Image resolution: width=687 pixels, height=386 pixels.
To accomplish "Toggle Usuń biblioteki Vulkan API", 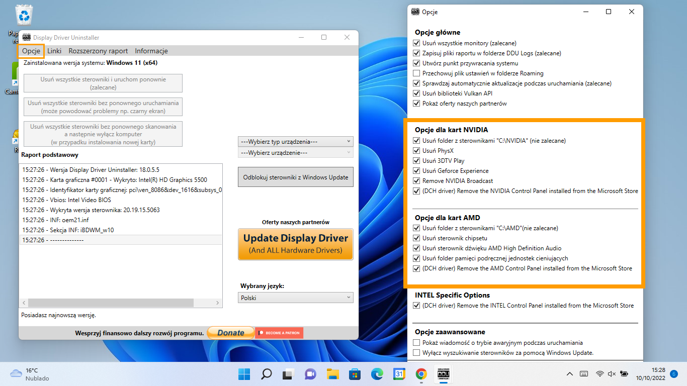I will tap(416, 93).
